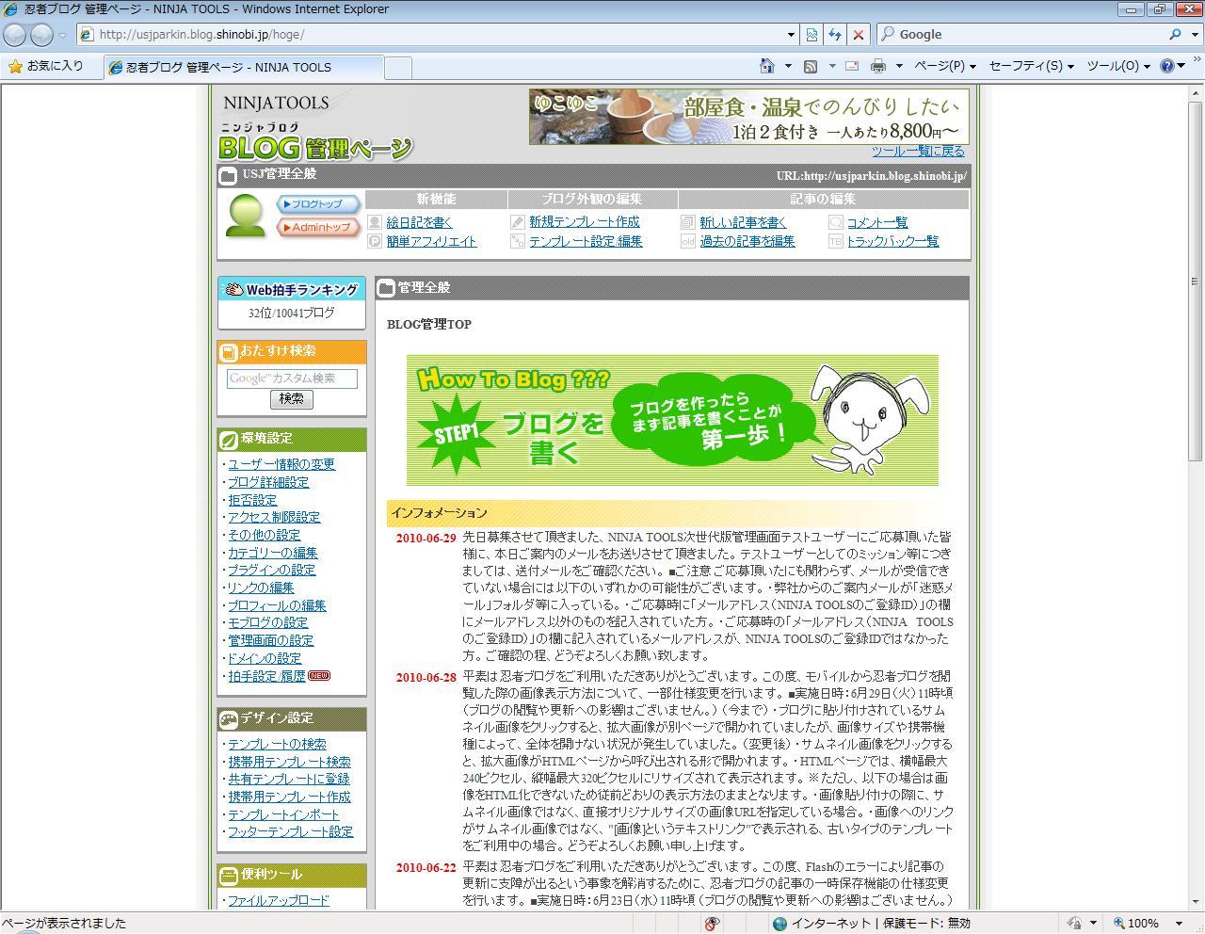Open the フッターテンプレート設定 link
The height and width of the screenshot is (934, 1205).
[291, 831]
